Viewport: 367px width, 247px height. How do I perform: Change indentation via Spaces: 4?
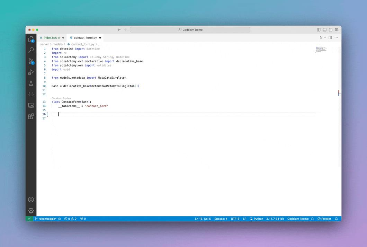pyautogui.click(x=221, y=219)
